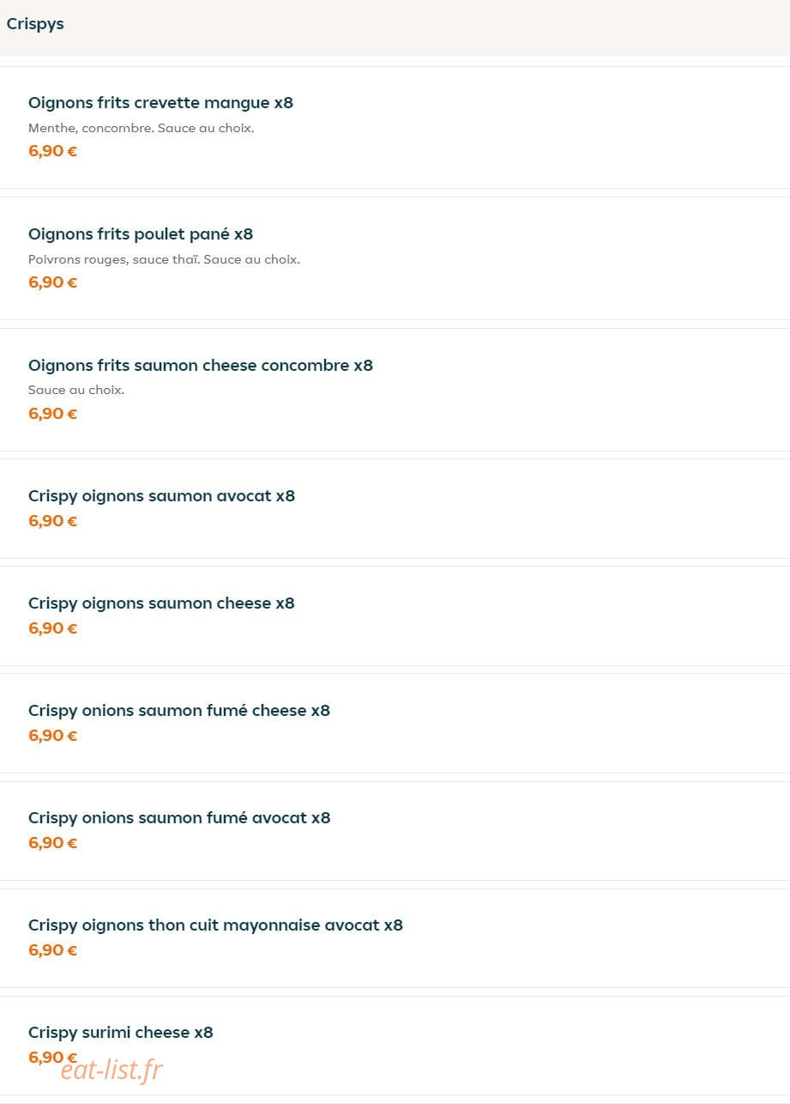Select price of Oignons frits crevette mangue
790x1104 pixels.
[x=52, y=151]
